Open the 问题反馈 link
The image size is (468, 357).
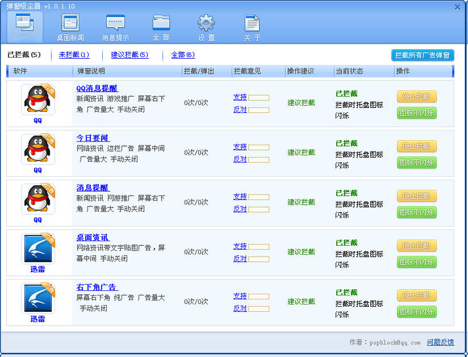click(x=440, y=342)
